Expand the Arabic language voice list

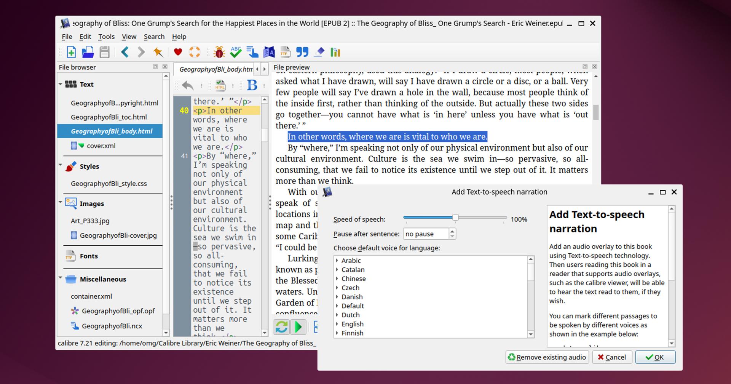click(x=337, y=261)
